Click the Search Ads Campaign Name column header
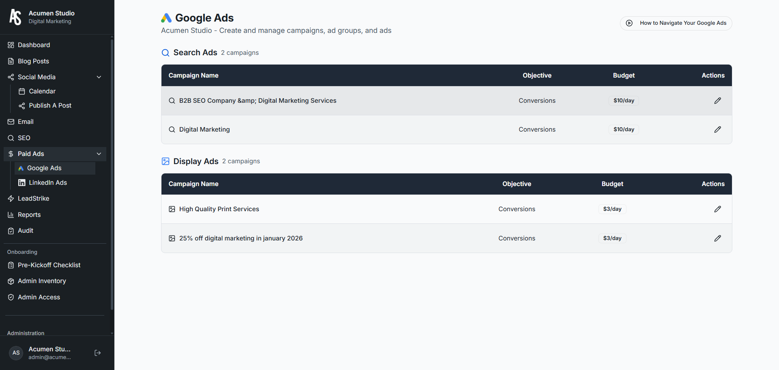 (194, 76)
